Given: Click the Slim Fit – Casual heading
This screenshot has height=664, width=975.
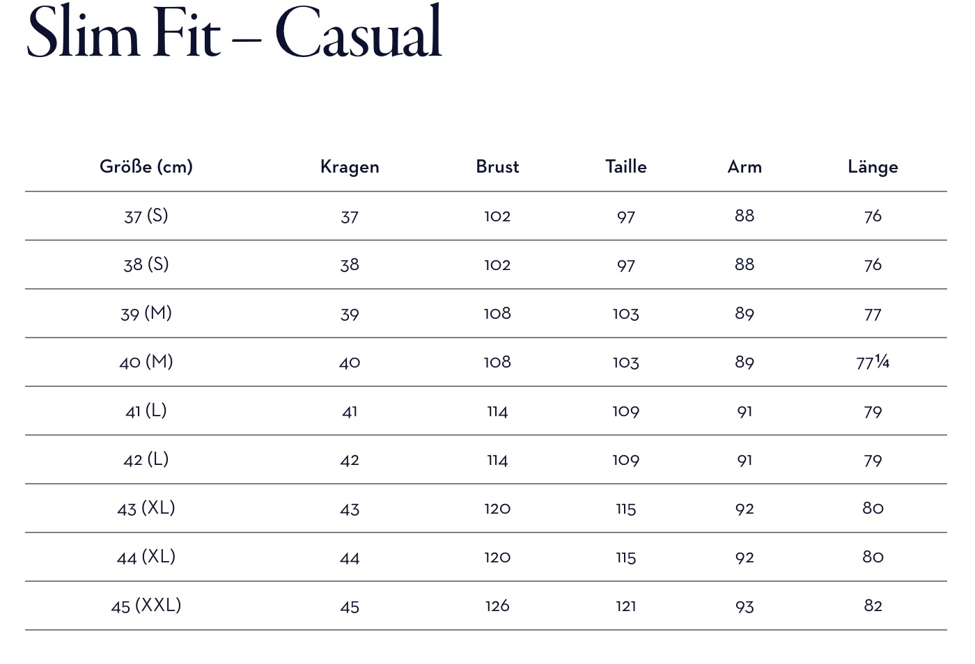Looking at the screenshot, I should click(x=234, y=32).
